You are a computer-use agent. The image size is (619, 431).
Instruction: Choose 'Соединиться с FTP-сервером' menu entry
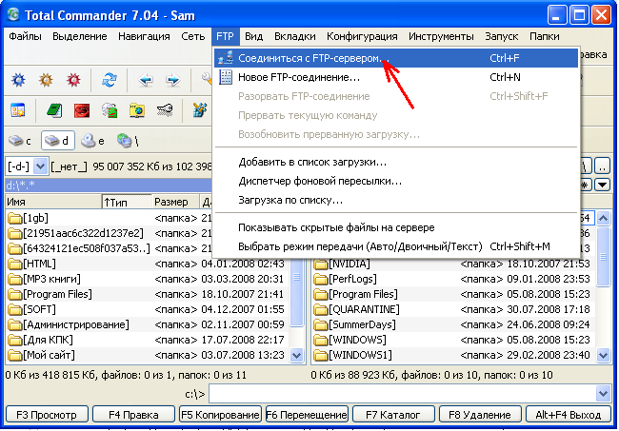pos(310,59)
